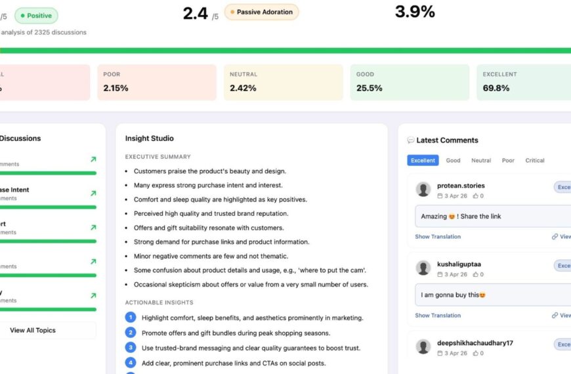
Task: Click kushaliguptaa's avatar picture
Action: point(423,268)
